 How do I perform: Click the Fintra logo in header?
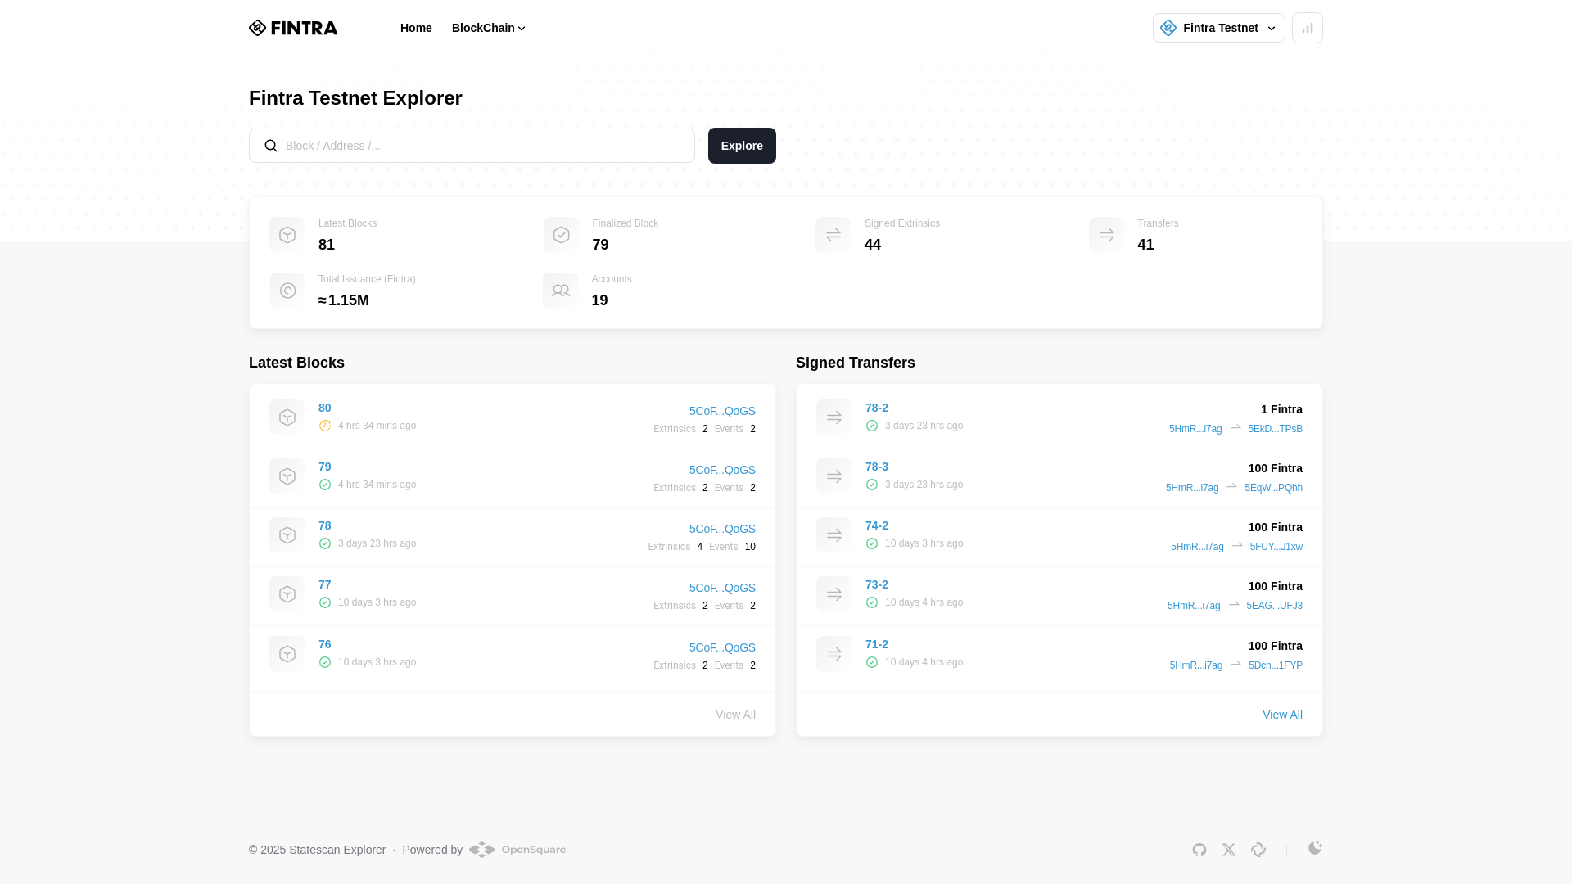(293, 28)
